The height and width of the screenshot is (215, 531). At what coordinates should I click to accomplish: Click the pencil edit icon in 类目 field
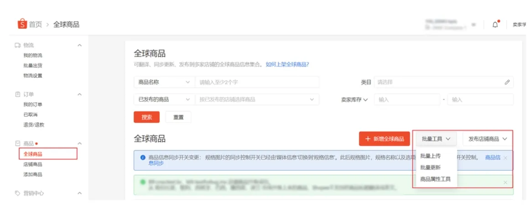click(x=507, y=82)
